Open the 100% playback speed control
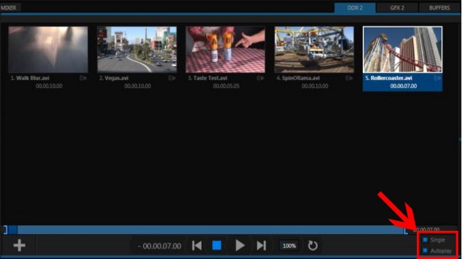The height and width of the screenshot is (259, 462). tap(289, 246)
